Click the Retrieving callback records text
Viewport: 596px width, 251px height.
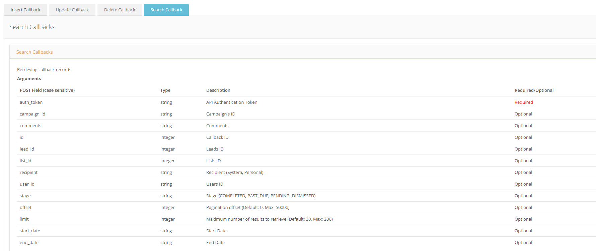point(44,70)
